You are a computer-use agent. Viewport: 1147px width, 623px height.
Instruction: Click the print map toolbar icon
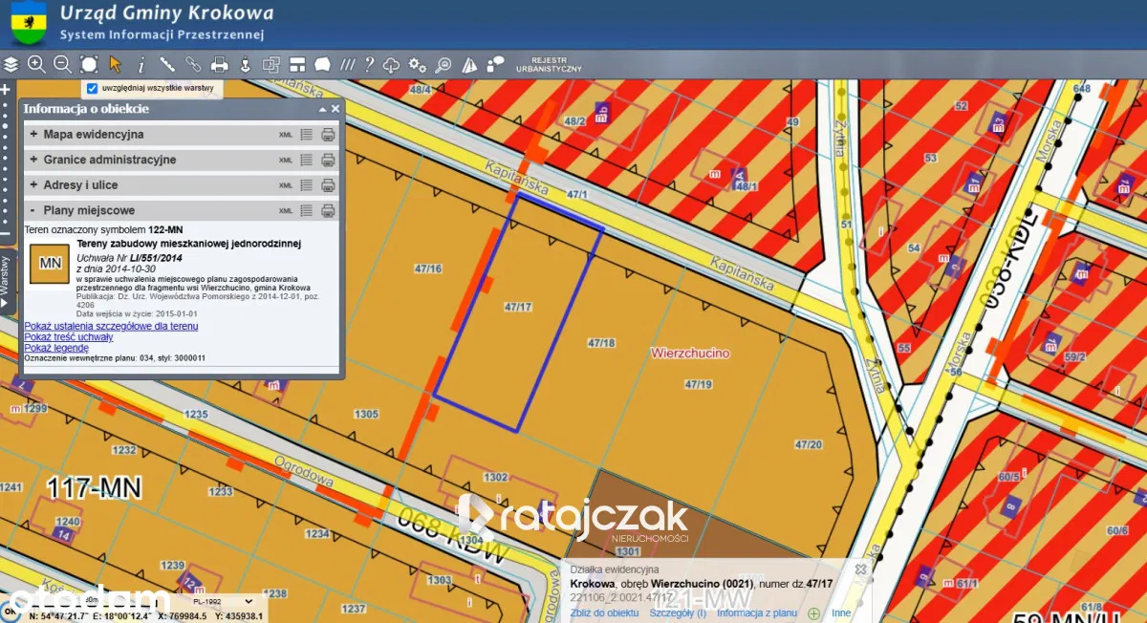[x=219, y=65]
